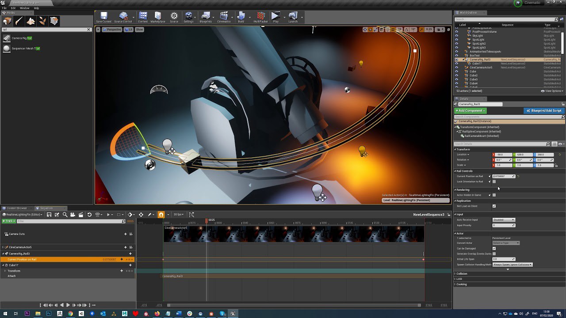This screenshot has height=318, width=566.
Task: Open Spawn Collision Handling Method dropdown
Action: [x=512, y=265]
